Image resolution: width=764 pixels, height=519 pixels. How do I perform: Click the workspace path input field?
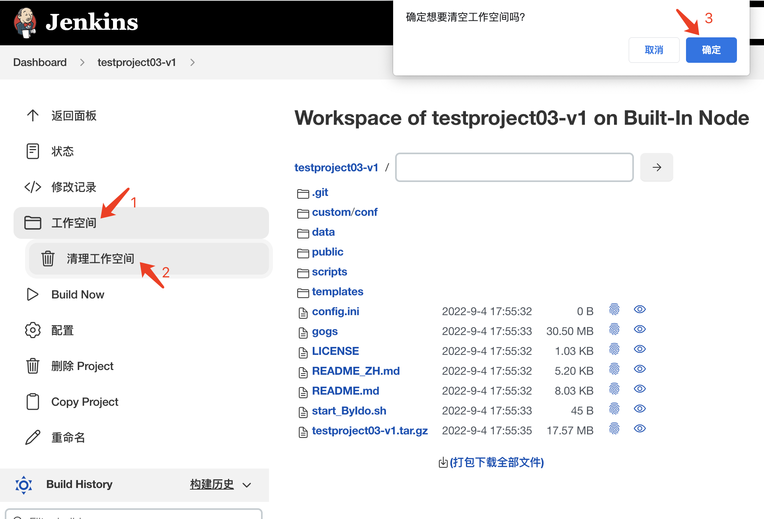514,167
